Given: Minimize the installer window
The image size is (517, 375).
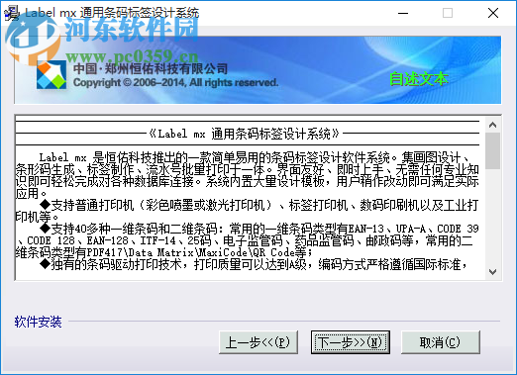Looking at the screenshot, I should point(403,13).
